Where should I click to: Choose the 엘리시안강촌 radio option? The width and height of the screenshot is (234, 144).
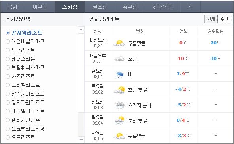(8, 120)
